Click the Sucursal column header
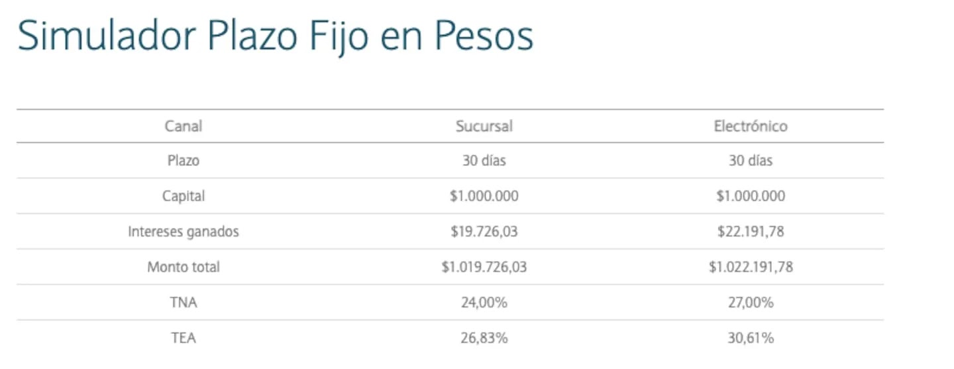Screen dimensions: 954x369 click(x=484, y=126)
